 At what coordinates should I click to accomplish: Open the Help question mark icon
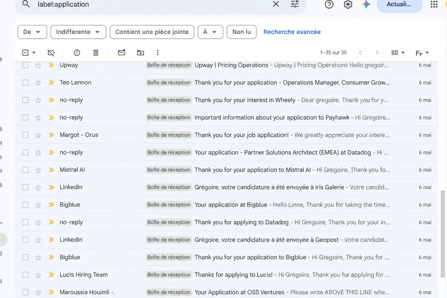coord(329,4)
